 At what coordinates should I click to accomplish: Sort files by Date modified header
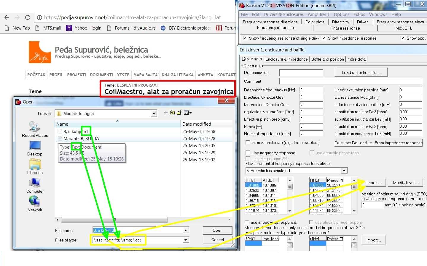tap(207, 124)
